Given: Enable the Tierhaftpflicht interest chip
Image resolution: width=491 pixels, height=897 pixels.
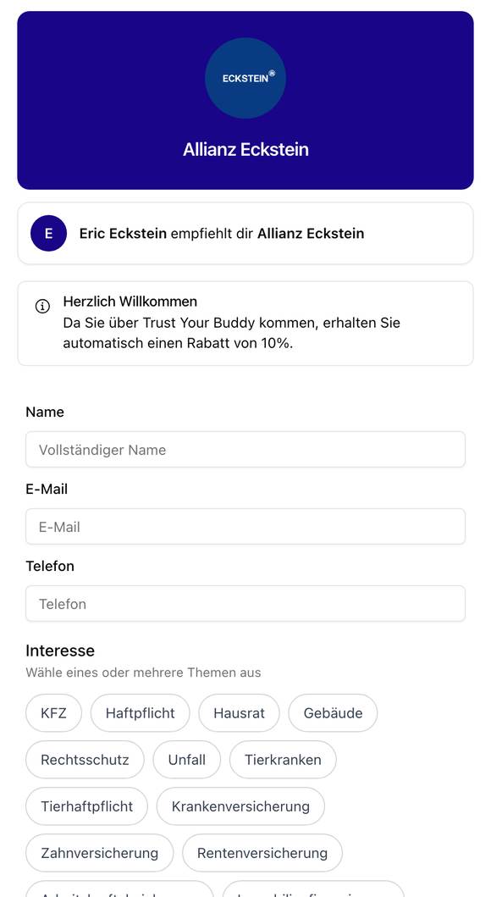Looking at the screenshot, I should tap(87, 806).
